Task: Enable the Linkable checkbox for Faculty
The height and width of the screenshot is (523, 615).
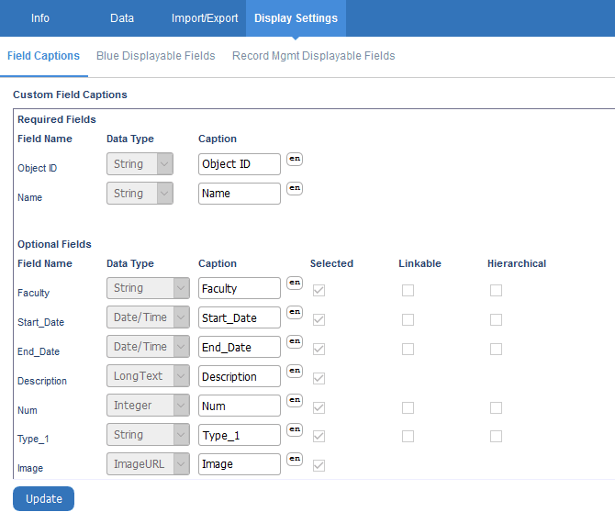Action: click(x=408, y=291)
